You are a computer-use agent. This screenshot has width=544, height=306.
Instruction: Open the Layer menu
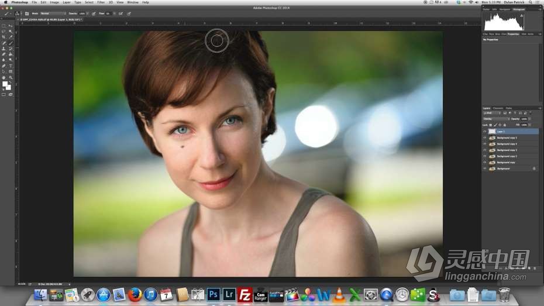[x=66, y=2]
